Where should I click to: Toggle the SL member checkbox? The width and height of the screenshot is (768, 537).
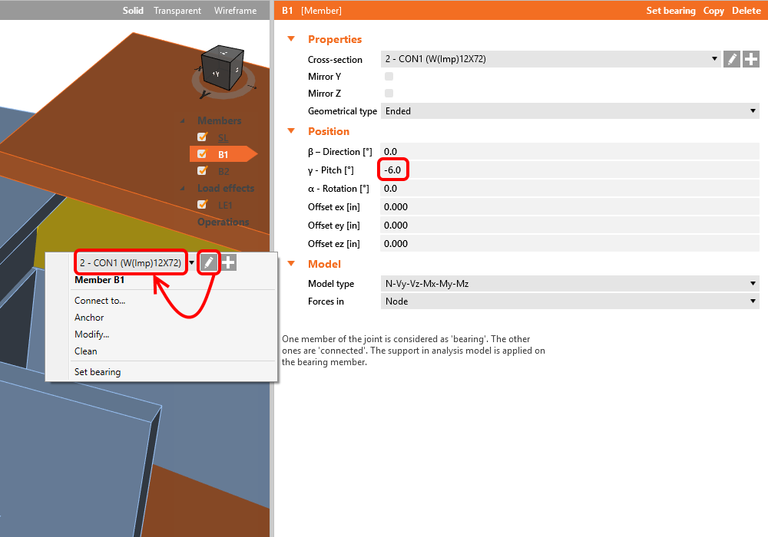point(202,137)
